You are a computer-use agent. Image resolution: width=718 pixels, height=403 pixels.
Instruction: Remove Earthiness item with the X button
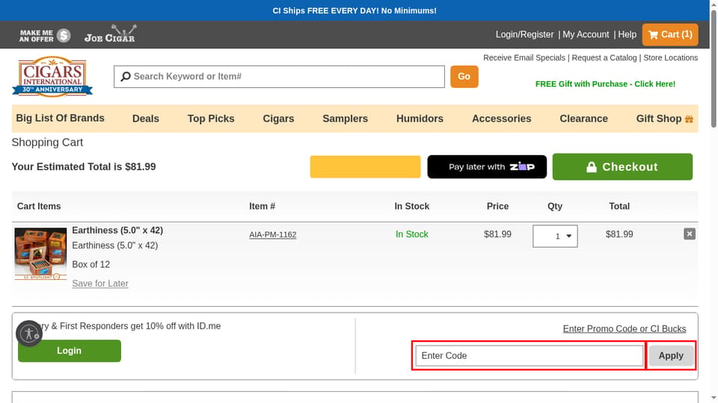tap(689, 234)
